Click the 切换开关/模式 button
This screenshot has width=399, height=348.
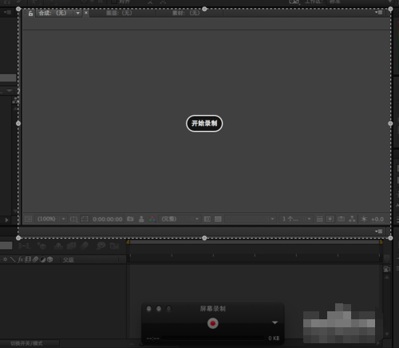26,343
